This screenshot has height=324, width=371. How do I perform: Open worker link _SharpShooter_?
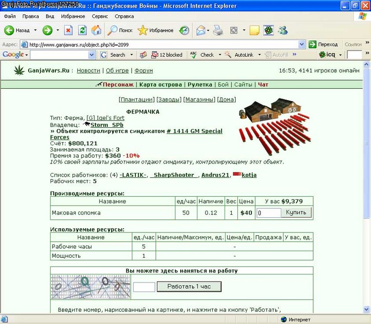pos(174,175)
